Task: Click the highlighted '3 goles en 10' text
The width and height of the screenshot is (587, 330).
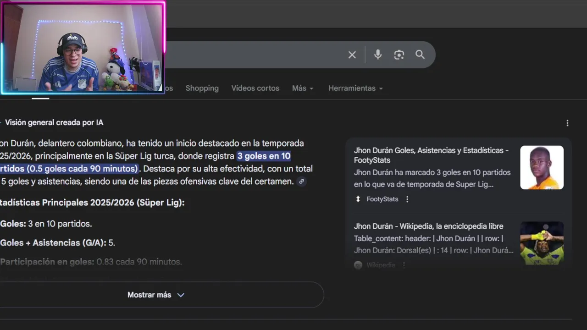Action: coord(264,156)
